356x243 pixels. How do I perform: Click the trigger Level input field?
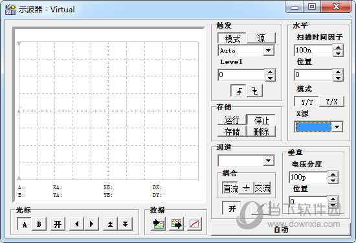click(x=241, y=75)
